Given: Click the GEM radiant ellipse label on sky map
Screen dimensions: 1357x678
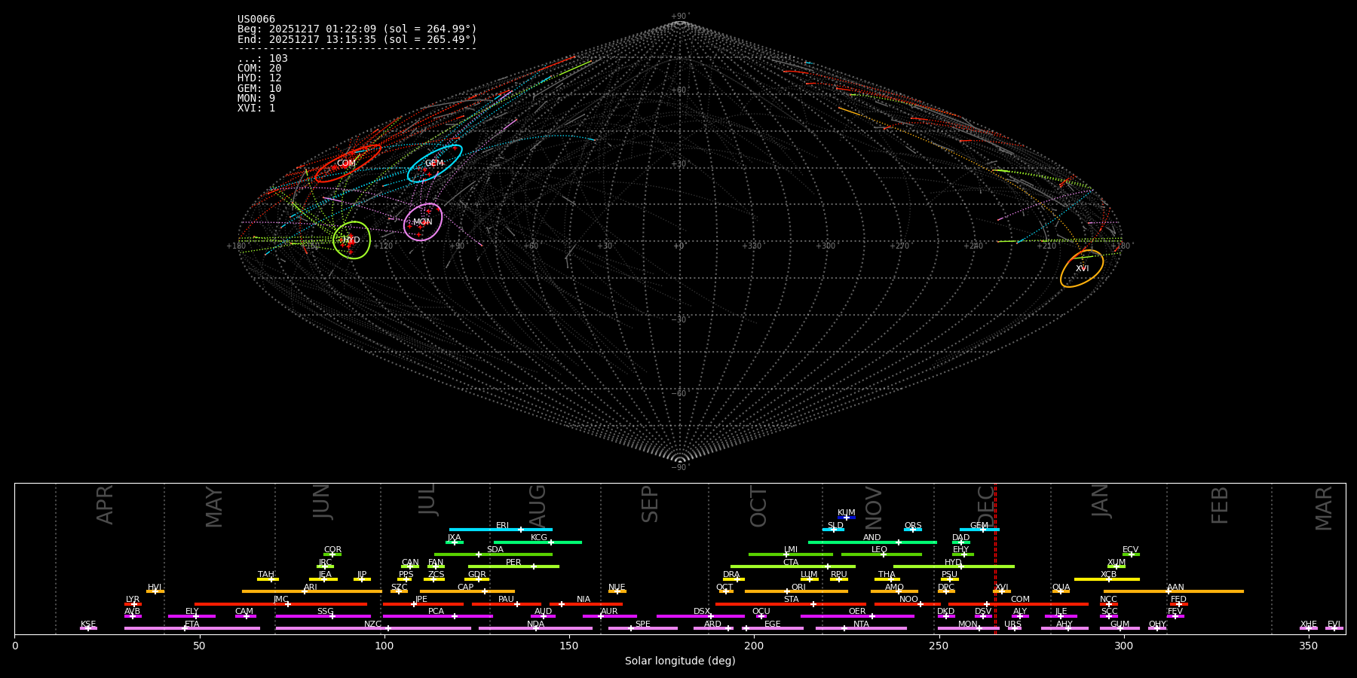Looking at the screenshot, I should point(434,163).
